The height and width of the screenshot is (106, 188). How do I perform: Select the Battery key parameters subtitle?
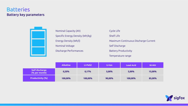tap(26, 15)
